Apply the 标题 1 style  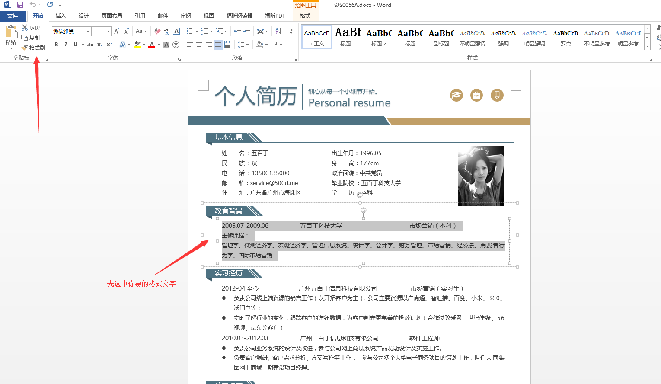pos(348,37)
